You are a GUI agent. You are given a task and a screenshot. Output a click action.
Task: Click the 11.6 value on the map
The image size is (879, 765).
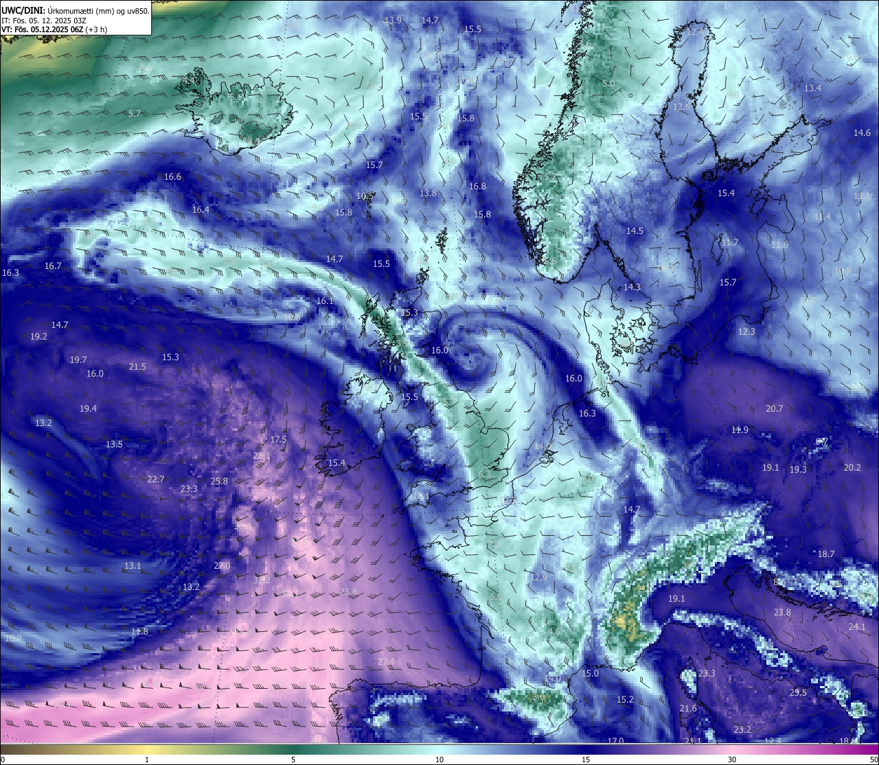(x=779, y=245)
